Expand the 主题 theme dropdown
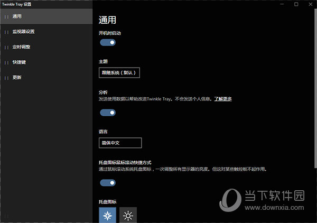This screenshot has height=223, width=317. click(x=119, y=72)
